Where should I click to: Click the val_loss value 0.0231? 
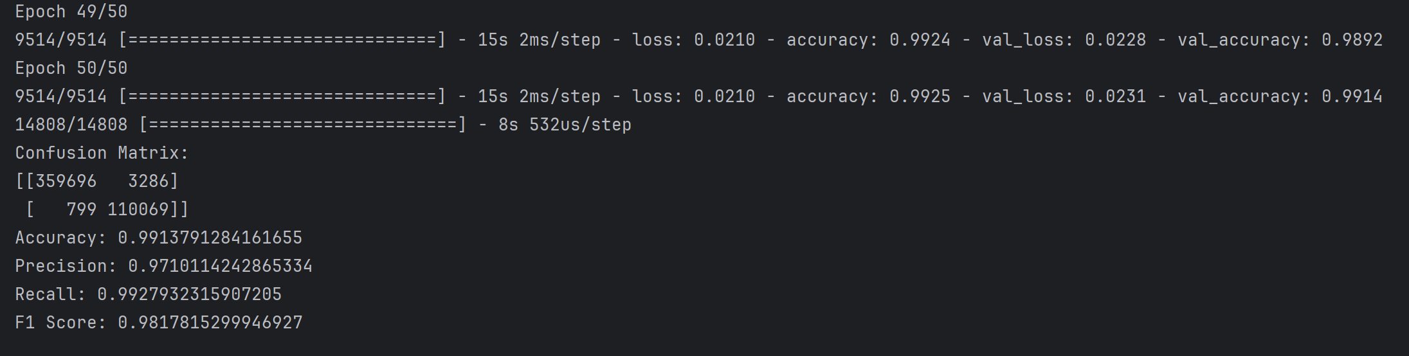coord(1115,96)
